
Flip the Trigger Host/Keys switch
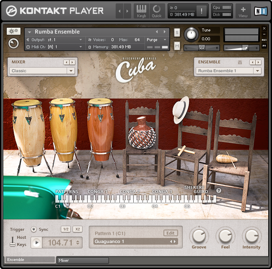point(13,241)
